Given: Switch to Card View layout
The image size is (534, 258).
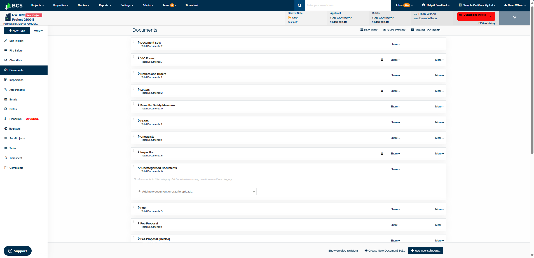Looking at the screenshot, I should point(369,30).
